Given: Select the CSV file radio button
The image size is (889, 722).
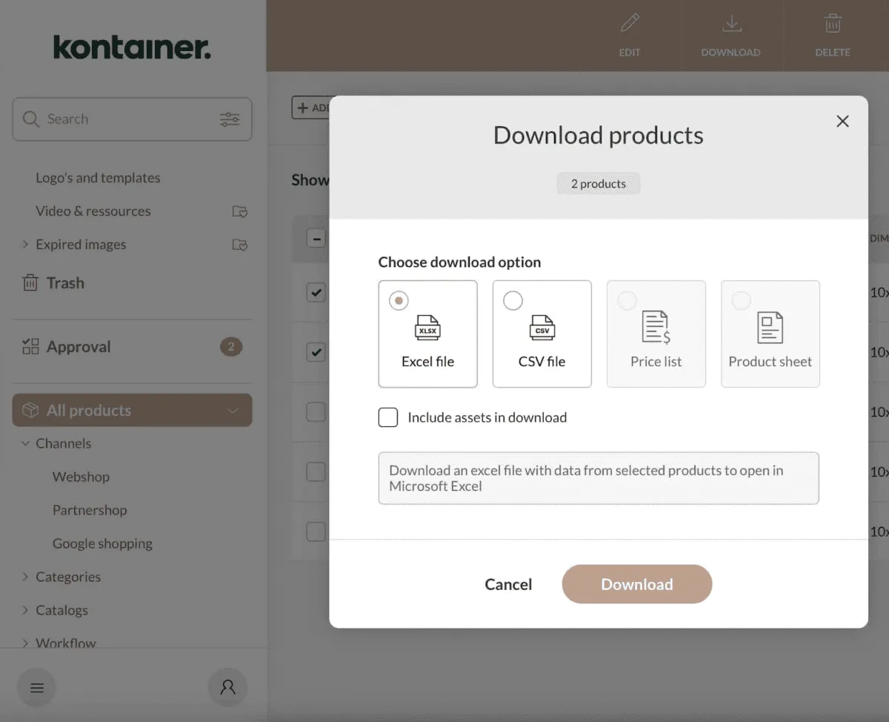Looking at the screenshot, I should point(513,300).
